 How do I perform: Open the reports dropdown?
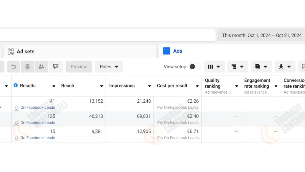[261, 67]
